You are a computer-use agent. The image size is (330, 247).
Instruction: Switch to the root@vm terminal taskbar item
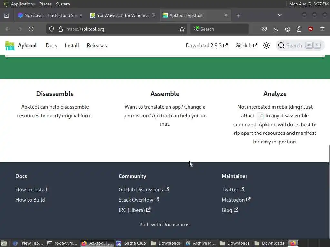pyautogui.click(x=62, y=243)
